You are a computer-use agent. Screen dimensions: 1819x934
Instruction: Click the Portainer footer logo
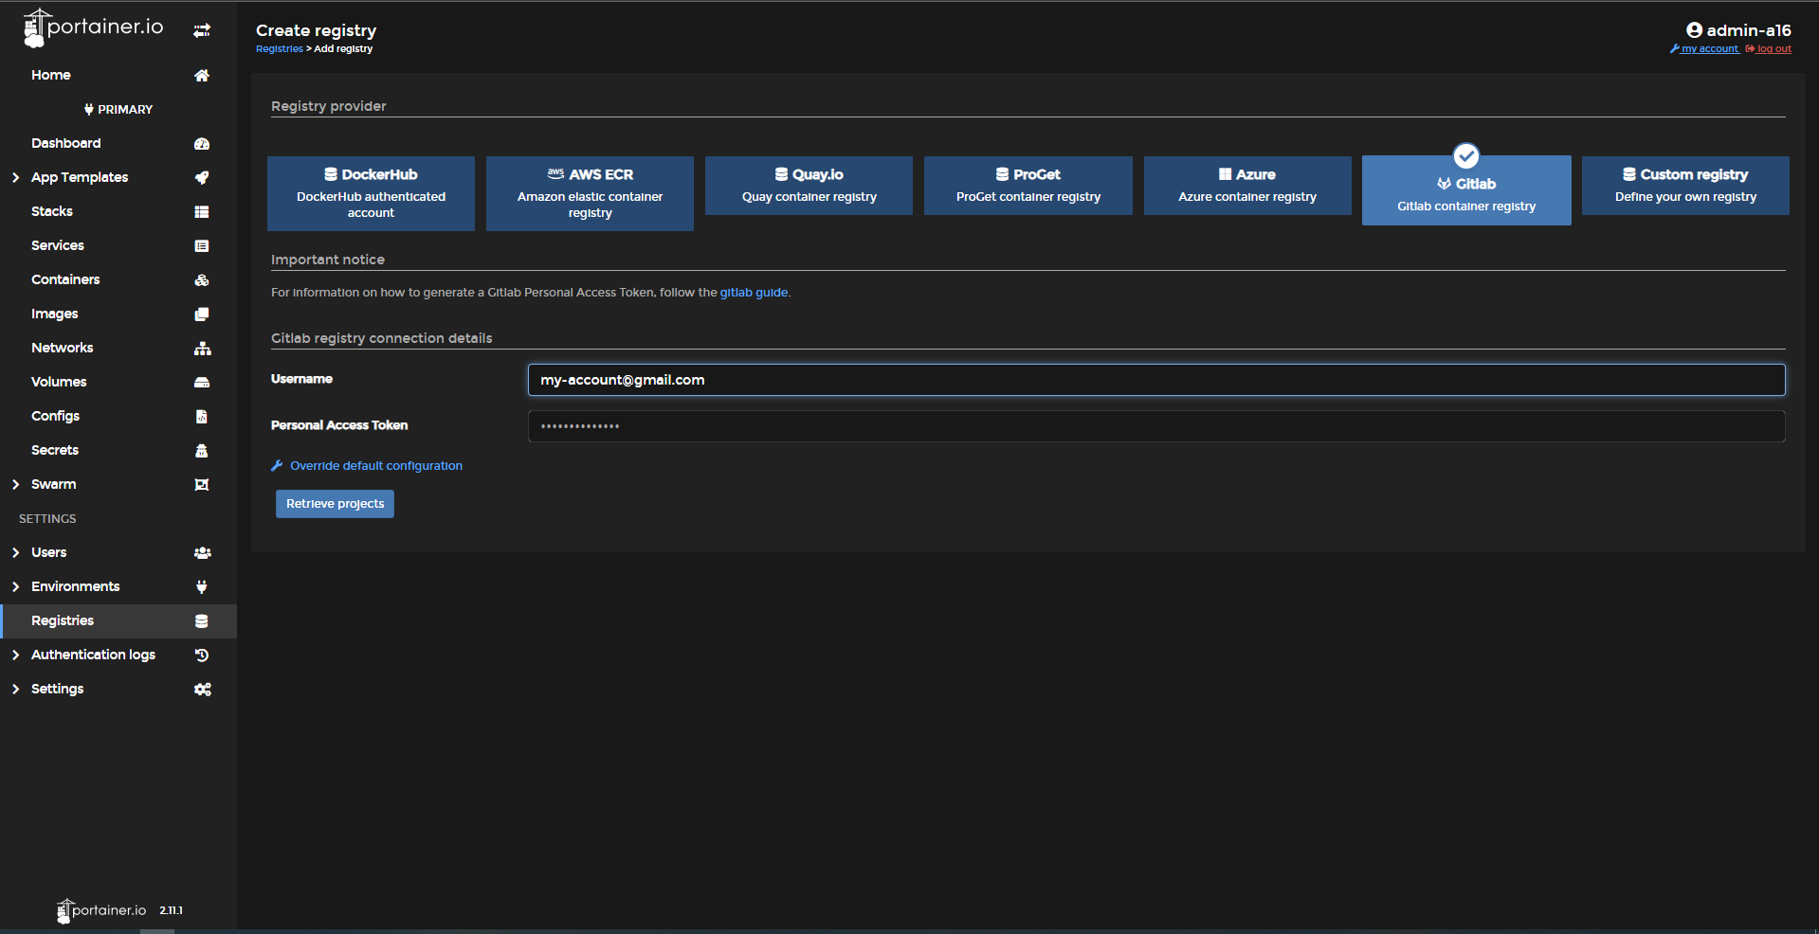(101, 910)
